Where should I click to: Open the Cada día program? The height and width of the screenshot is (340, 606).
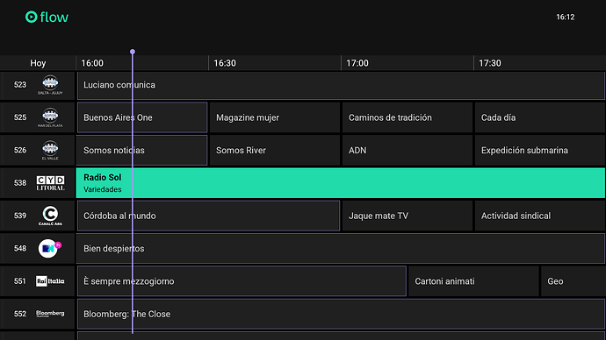pyautogui.click(x=540, y=117)
